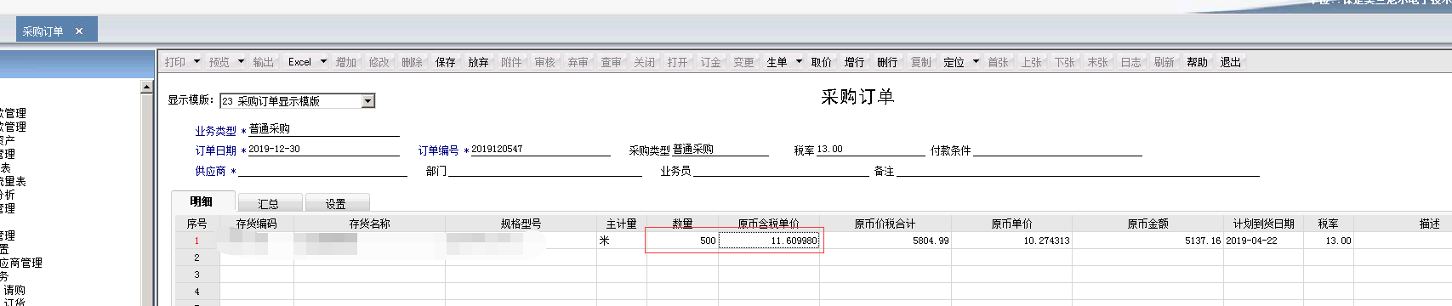Click the 存货编码 column header

click(x=257, y=224)
